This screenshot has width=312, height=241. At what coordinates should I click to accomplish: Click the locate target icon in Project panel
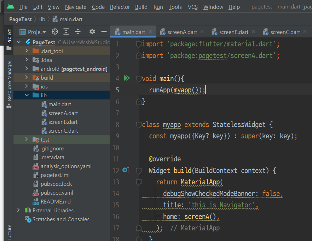click(54, 32)
